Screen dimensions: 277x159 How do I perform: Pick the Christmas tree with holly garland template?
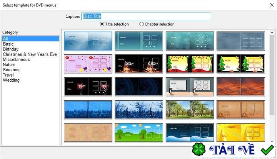(x=190, y=64)
